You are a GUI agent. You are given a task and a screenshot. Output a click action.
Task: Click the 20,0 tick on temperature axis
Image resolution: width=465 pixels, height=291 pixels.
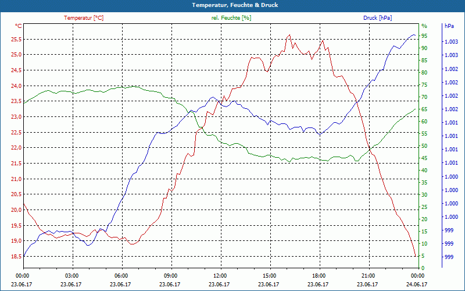[x=16, y=210]
